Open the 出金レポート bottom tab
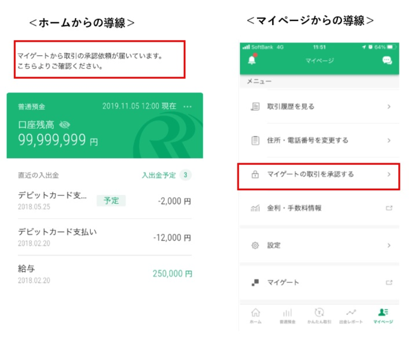This screenshot has height=347, width=419. pos(351,316)
